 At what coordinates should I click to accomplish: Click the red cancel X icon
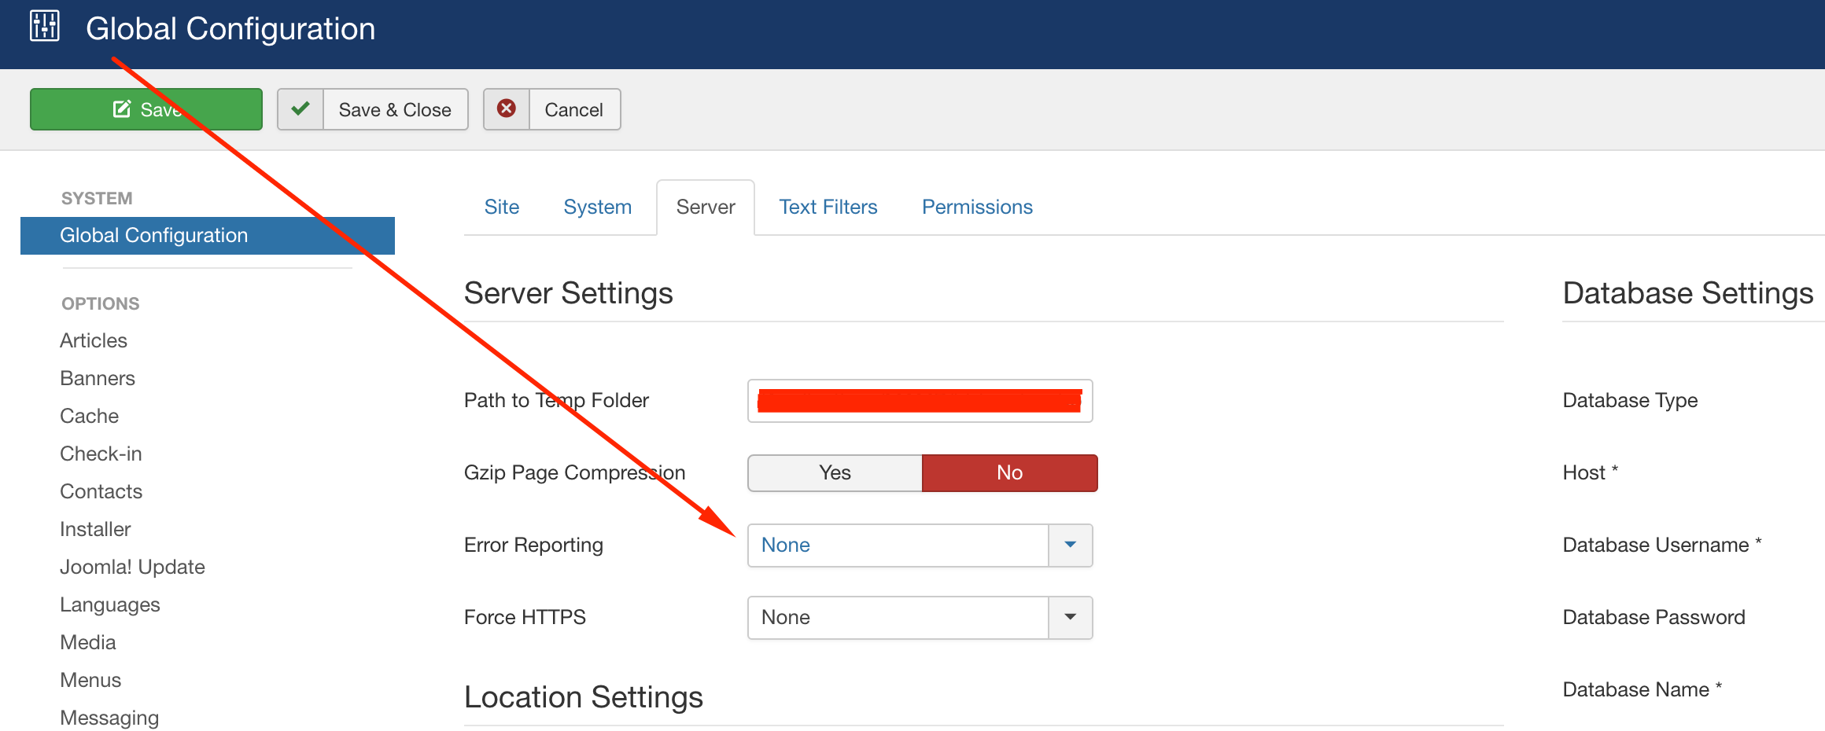507,109
